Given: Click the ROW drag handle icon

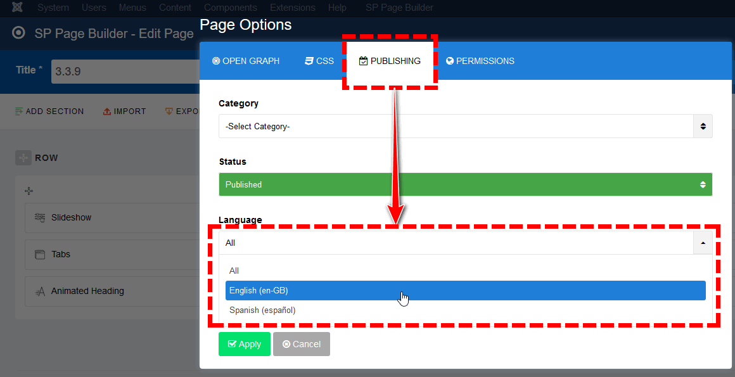Looking at the screenshot, I should click(x=23, y=158).
